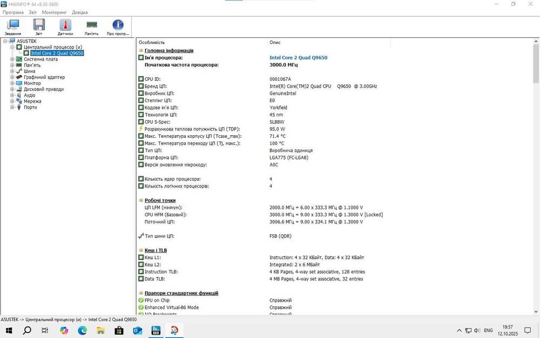Open File Explorer from taskbar
540x338 pixels.
100,330
